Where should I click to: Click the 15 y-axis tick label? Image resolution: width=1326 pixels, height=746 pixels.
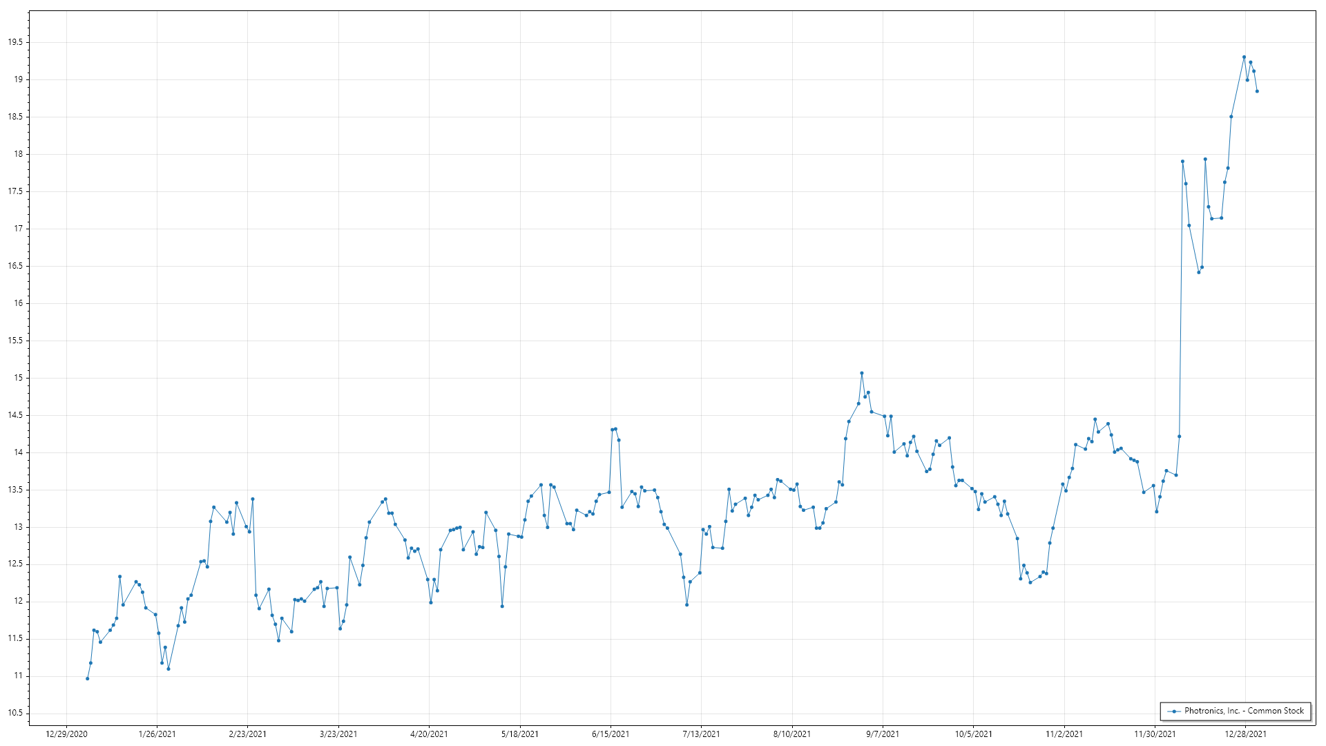pyautogui.click(x=18, y=378)
